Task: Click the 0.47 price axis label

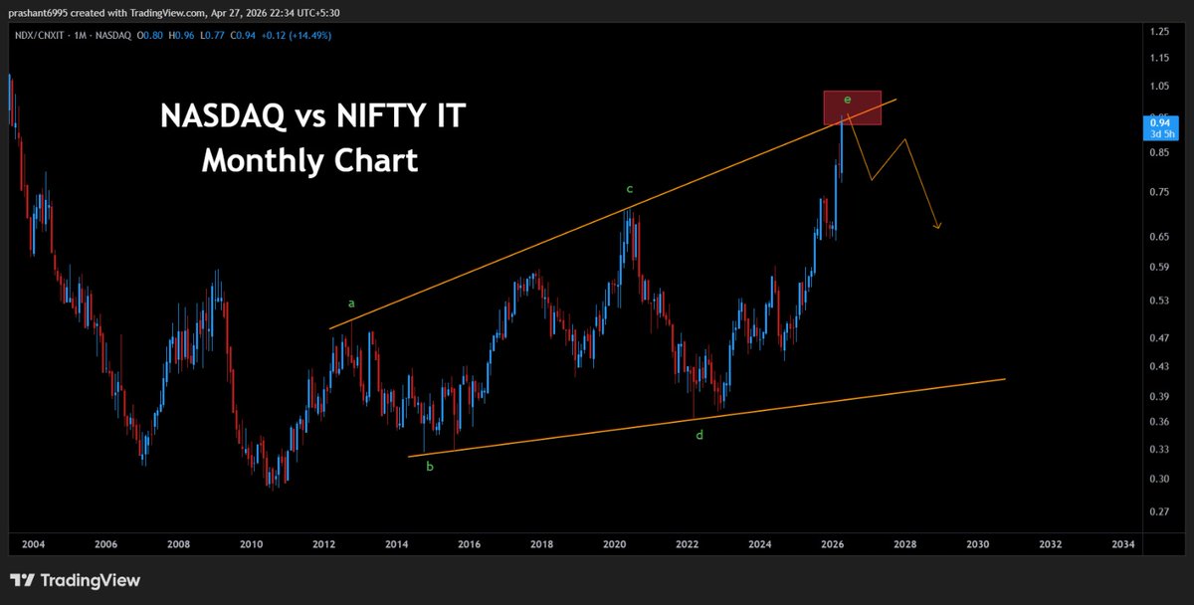Action: click(1158, 338)
